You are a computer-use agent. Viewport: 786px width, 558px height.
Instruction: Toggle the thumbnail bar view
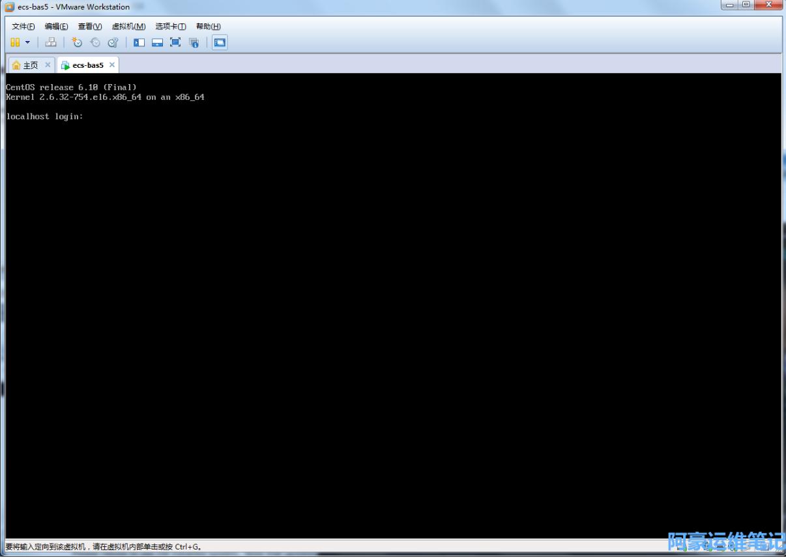tap(157, 42)
